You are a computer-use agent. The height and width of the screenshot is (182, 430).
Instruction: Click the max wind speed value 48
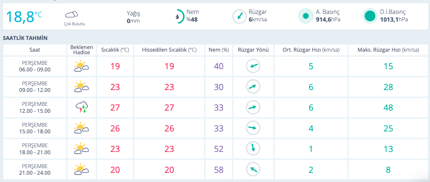coord(388,108)
